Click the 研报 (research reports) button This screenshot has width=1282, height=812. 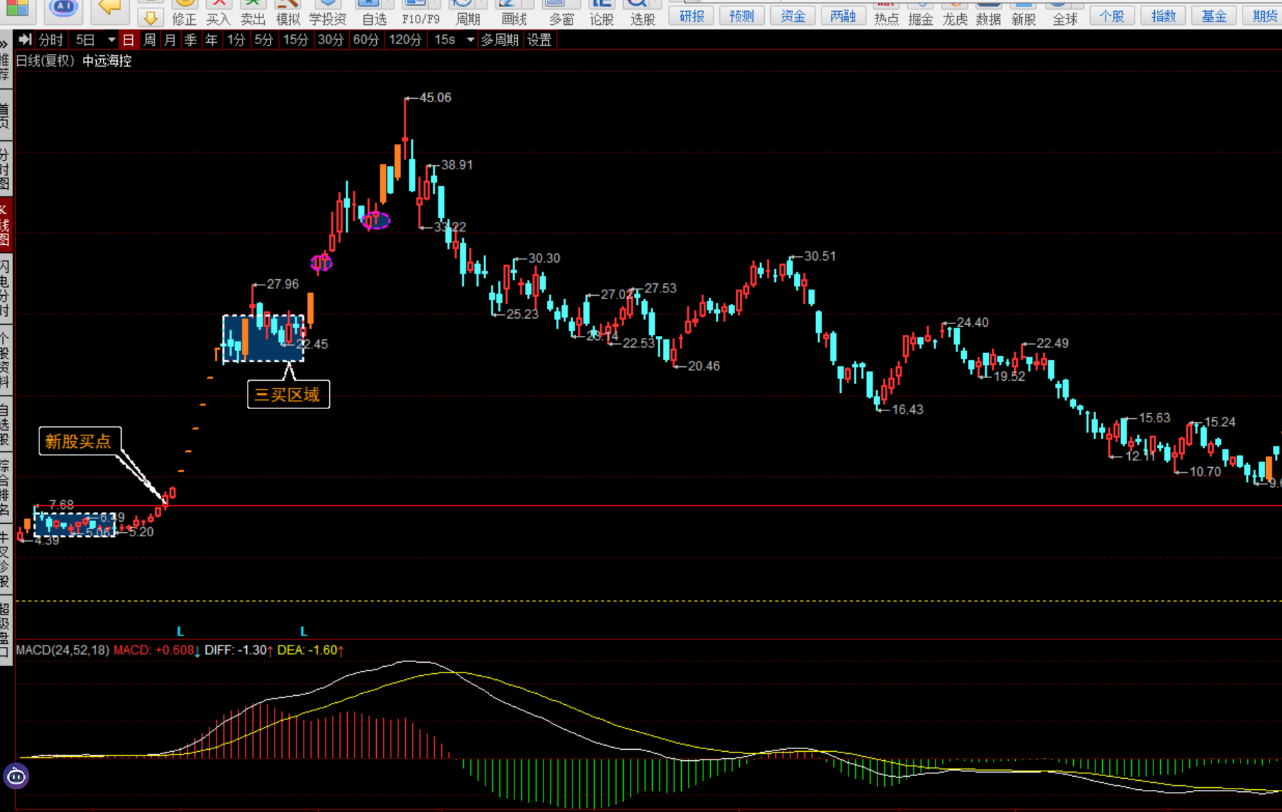pos(691,15)
